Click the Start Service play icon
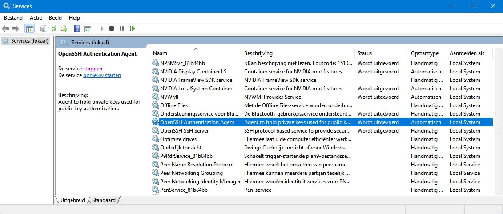Image resolution: width=503 pixels, height=214 pixels. 102,28
